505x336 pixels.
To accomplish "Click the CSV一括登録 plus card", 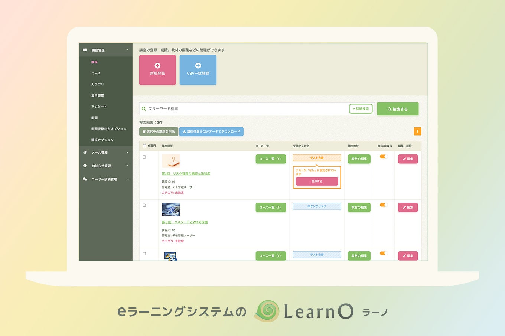I will pos(198,70).
